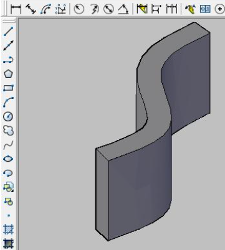
Task: Start the Quick Dimension tool
Action: [142, 9]
